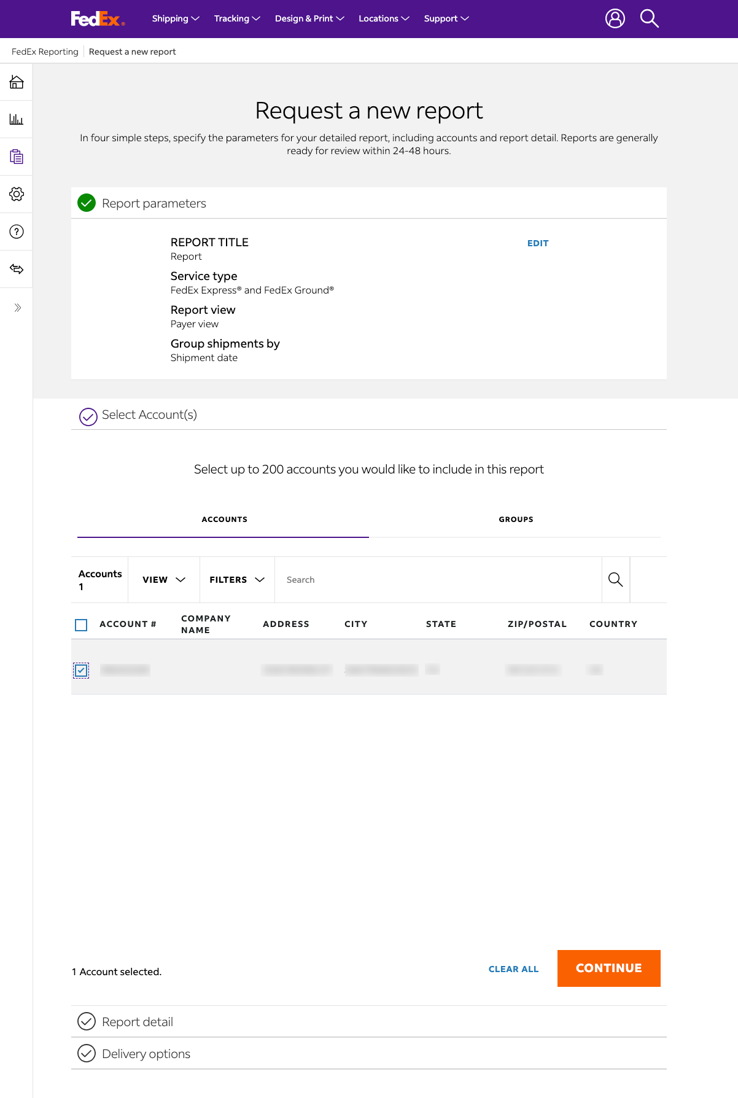
Task: Click the accounts search magnifier button
Action: [615, 579]
